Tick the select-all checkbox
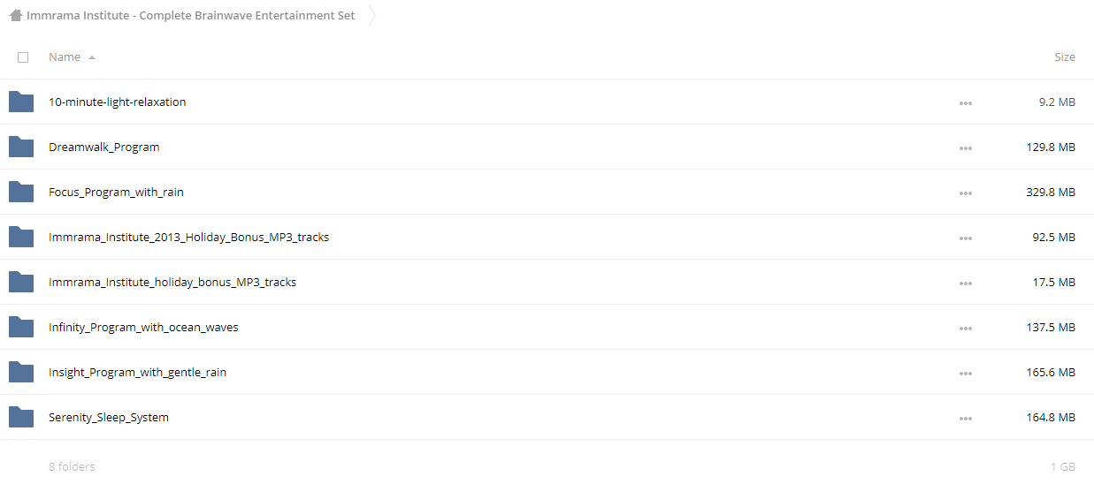1094x499 pixels. [x=23, y=57]
